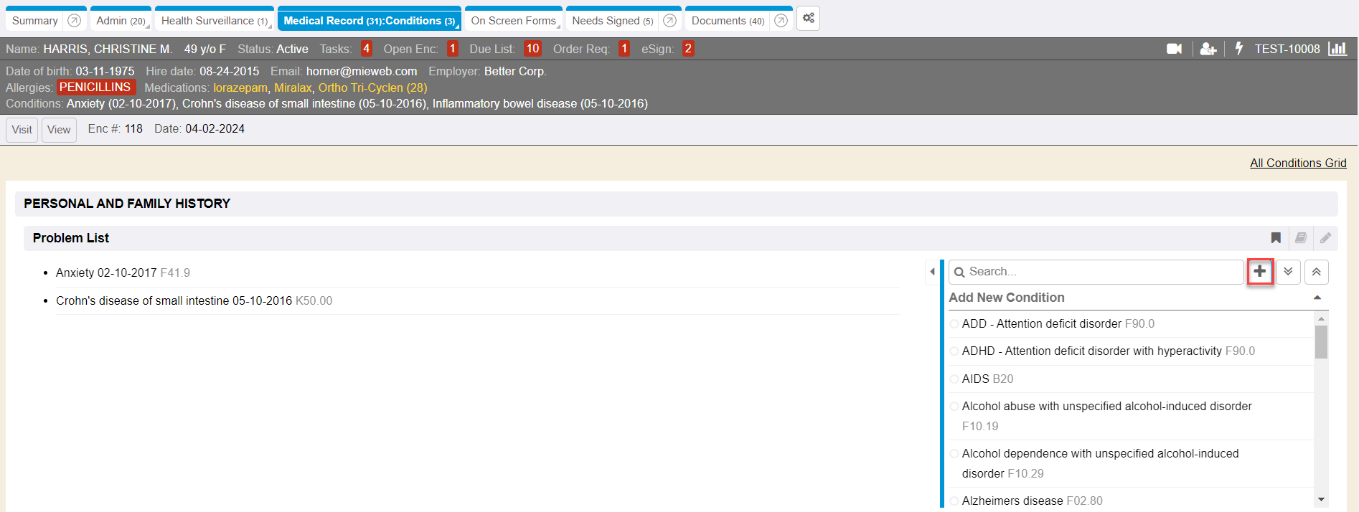Click the condition list scrollbar thumb
1359x512 pixels.
(1321, 341)
